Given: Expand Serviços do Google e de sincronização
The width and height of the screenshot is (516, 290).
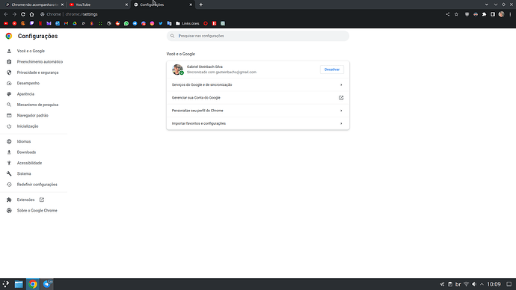Looking at the screenshot, I should coord(258,84).
